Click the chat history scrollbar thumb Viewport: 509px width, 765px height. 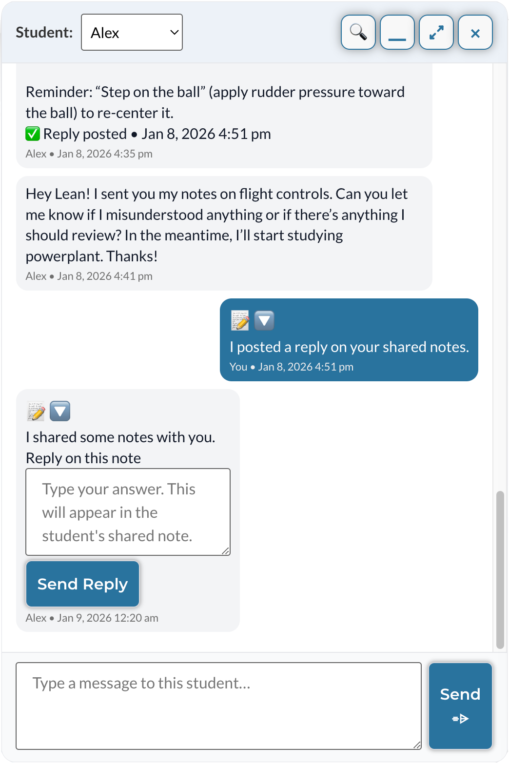(x=500, y=569)
